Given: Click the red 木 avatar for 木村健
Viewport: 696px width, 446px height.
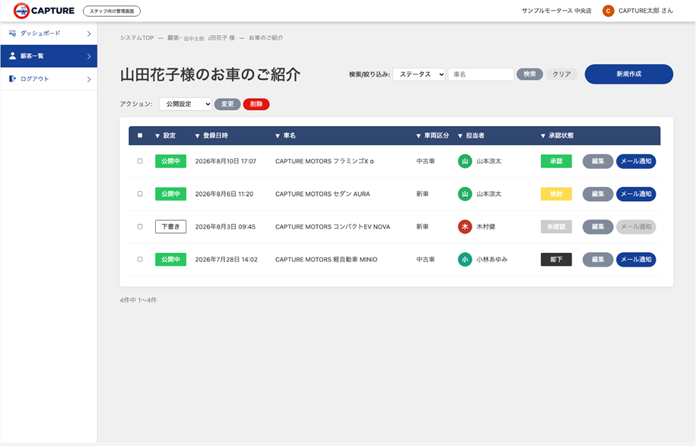Looking at the screenshot, I should [465, 227].
